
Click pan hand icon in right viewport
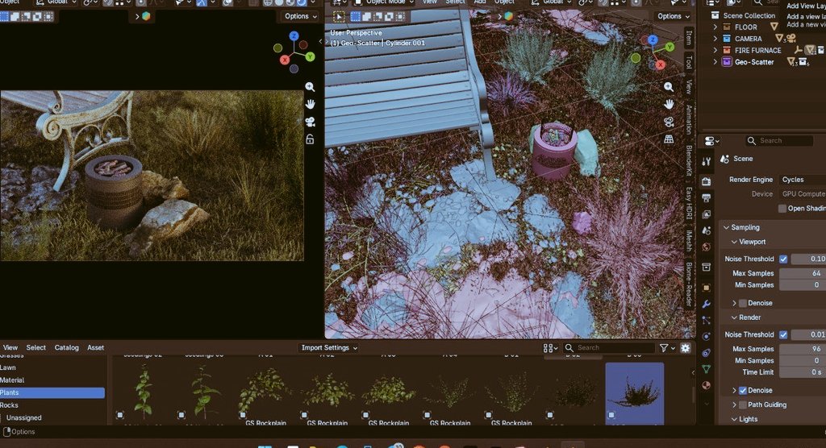pyautogui.click(x=669, y=104)
